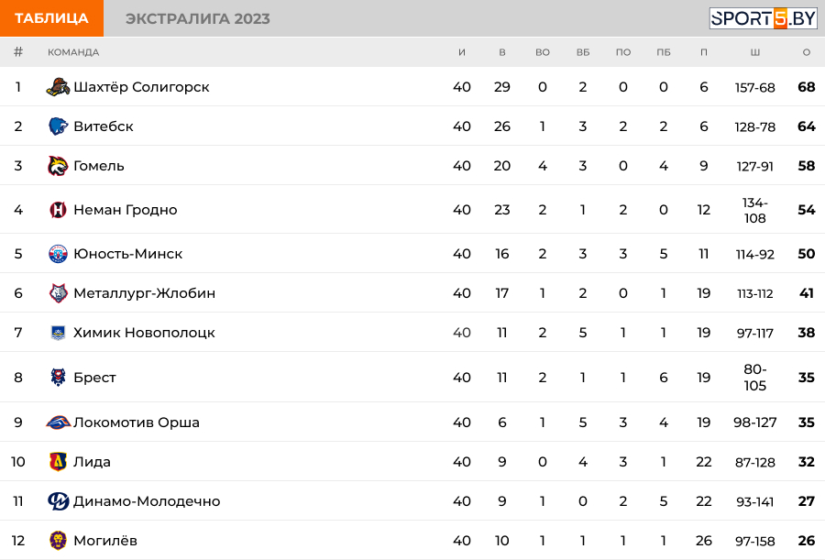
Task: Select the ТАБЛИЦА tab
Action: (x=51, y=18)
